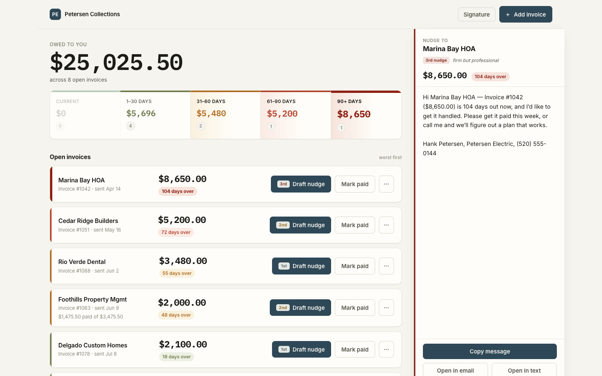Mark Foothills Property Mgmt invoice paid

[x=355, y=308]
